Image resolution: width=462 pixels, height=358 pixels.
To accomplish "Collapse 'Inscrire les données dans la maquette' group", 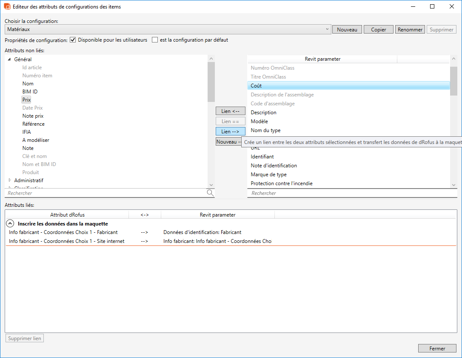I will tap(9, 223).
